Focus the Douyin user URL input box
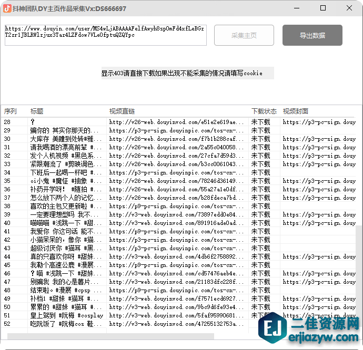This screenshot has width=363, height=350. point(106,35)
